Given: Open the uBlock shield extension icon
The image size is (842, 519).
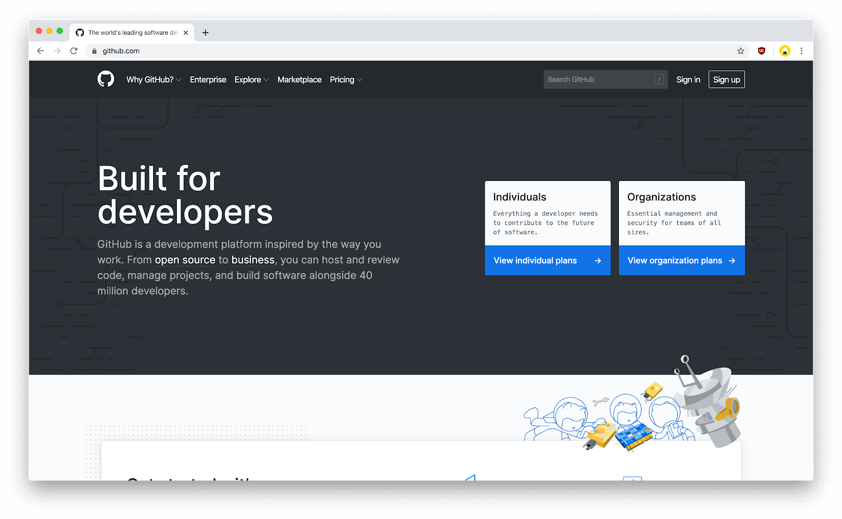Looking at the screenshot, I should pos(761,51).
